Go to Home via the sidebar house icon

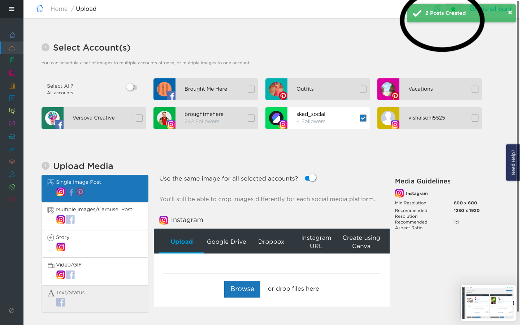pyautogui.click(x=12, y=35)
